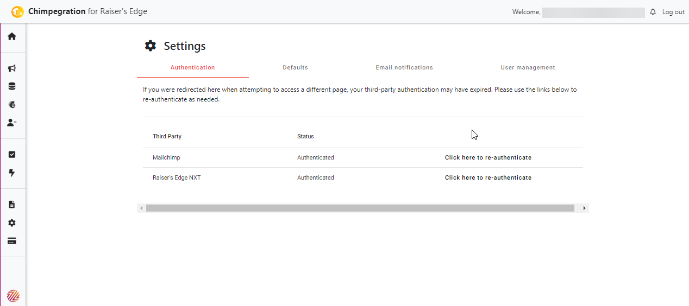Re-authenticate the Raiser's Edge NXT connection

(x=488, y=178)
